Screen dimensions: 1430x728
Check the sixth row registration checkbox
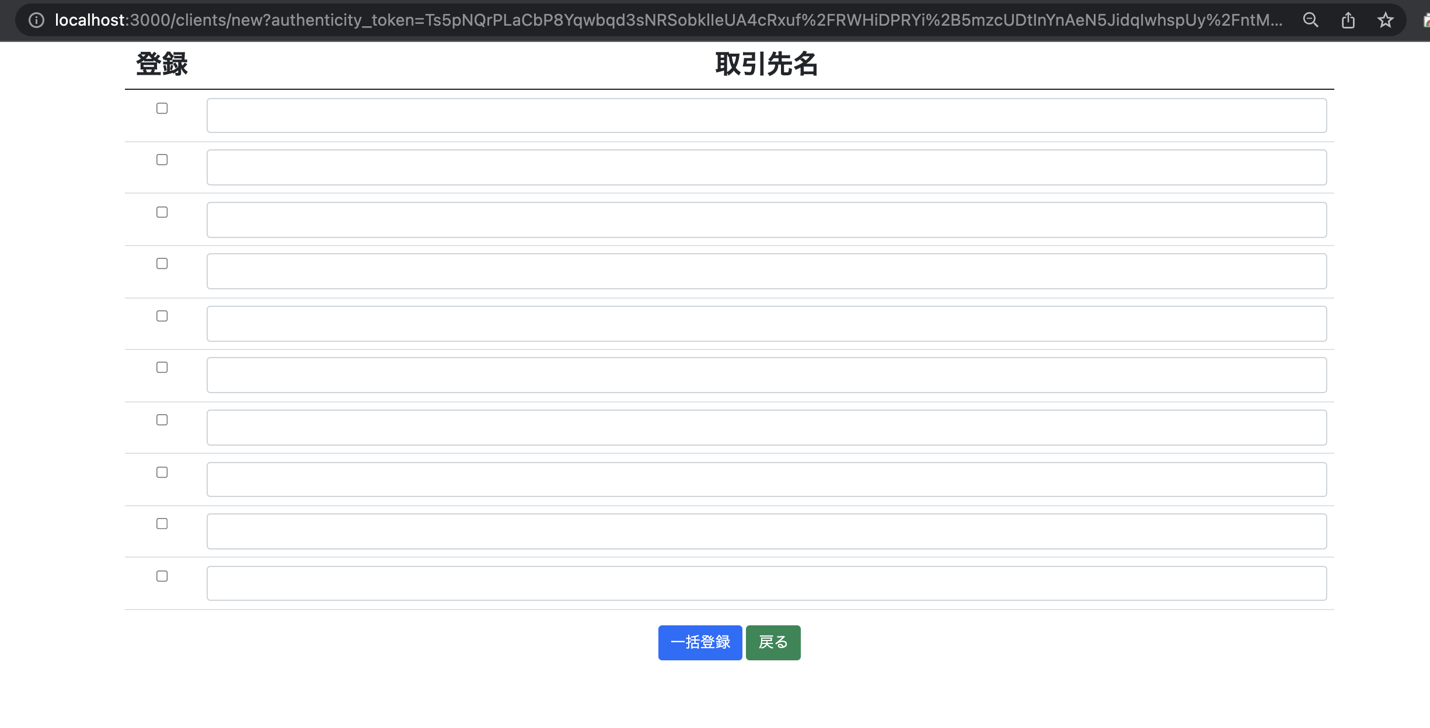click(x=162, y=367)
